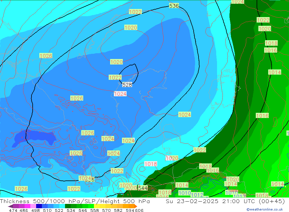289x212 pixels.
Task: Click the cyan legend swatch above 522
Action: 62,206
